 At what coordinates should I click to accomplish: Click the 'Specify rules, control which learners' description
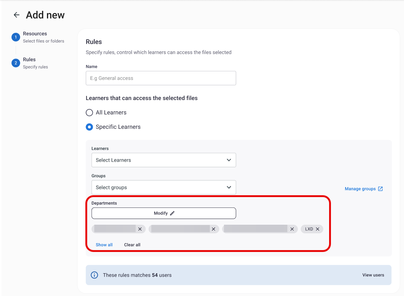click(x=158, y=52)
